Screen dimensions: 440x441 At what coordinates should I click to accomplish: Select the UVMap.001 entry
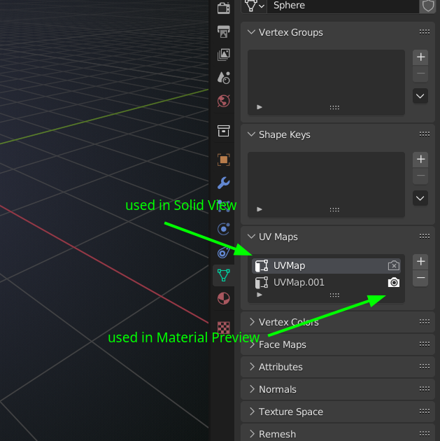tap(326, 282)
